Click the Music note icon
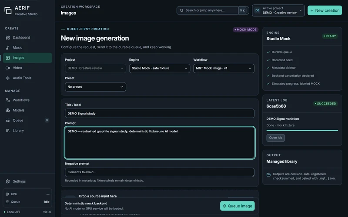Image resolution: width=348 pixels, height=217 pixels. 7,48
